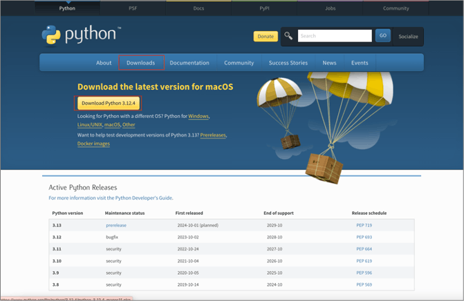464x301 pixels.
Task: Expand the About navigation menu
Action: [104, 63]
